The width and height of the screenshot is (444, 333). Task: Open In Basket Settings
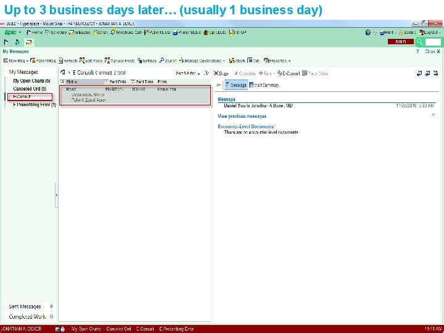[147, 60]
